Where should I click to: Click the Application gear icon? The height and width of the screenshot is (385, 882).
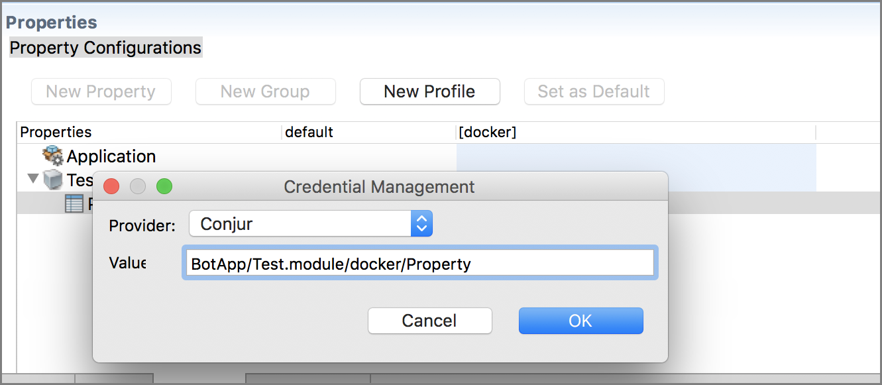pos(53,156)
